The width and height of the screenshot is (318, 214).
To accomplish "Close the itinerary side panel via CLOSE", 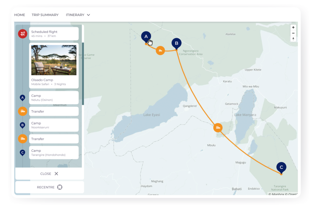I will coord(49,174).
